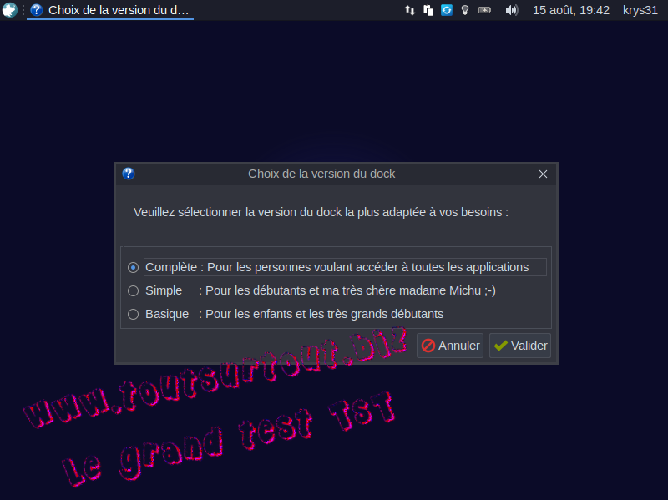
Task: Click the dialog's question mark title icon
Action: pyautogui.click(x=129, y=174)
